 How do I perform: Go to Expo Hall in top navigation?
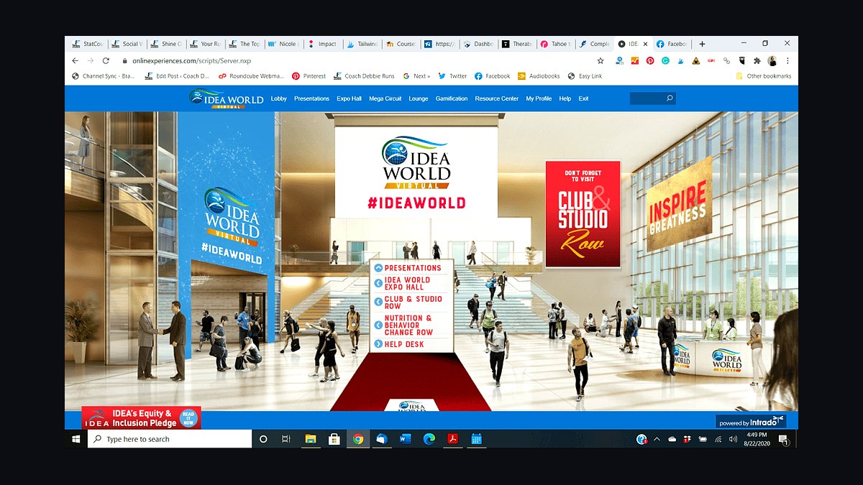[349, 98]
